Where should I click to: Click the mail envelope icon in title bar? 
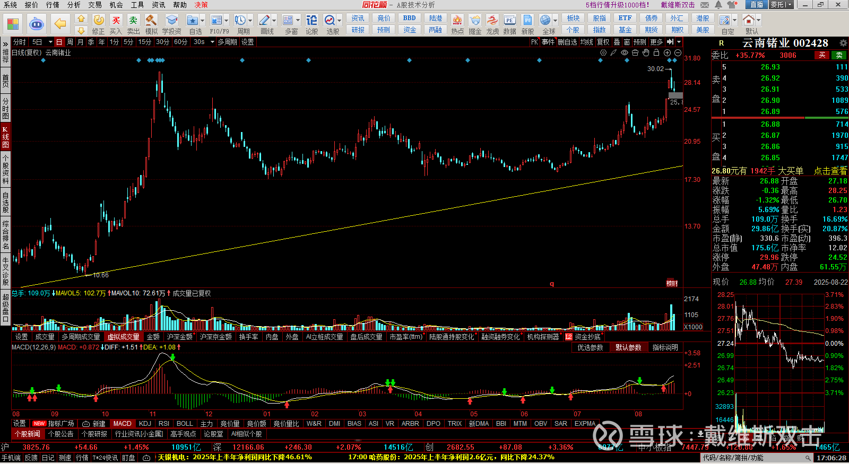point(705,5)
